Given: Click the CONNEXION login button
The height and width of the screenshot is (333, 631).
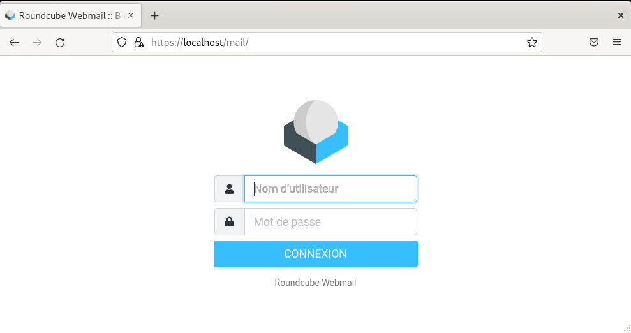Looking at the screenshot, I should point(315,254).
